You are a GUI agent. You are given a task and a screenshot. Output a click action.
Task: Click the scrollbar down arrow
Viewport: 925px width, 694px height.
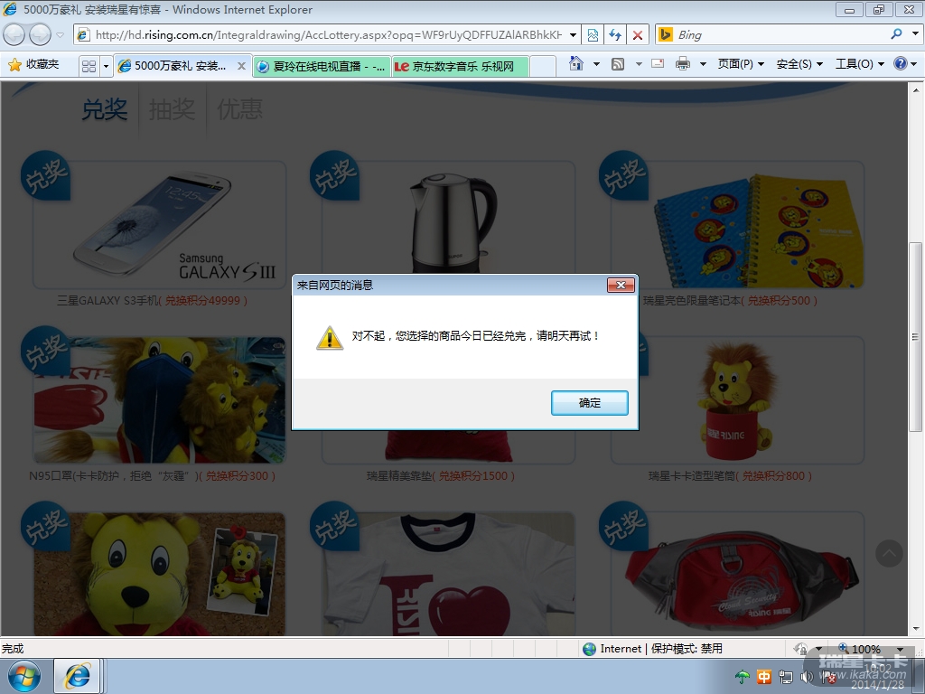(x=915, y=629)
